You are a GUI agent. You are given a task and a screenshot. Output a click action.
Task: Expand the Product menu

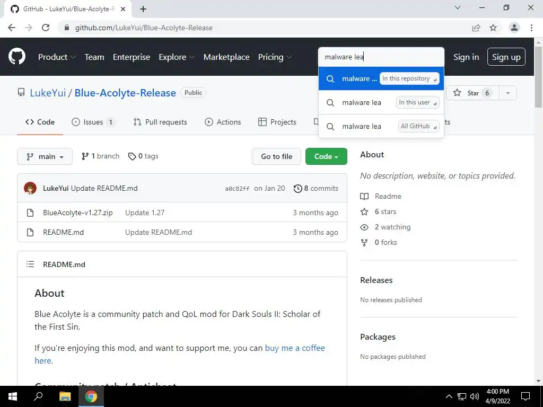coord(57,57)
